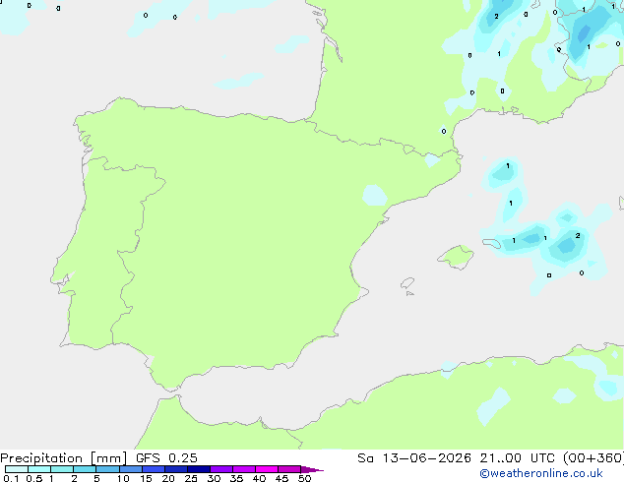Click the "25" legend scale label
The width and height of the screenshot is (624, 482).
[191, 478]
